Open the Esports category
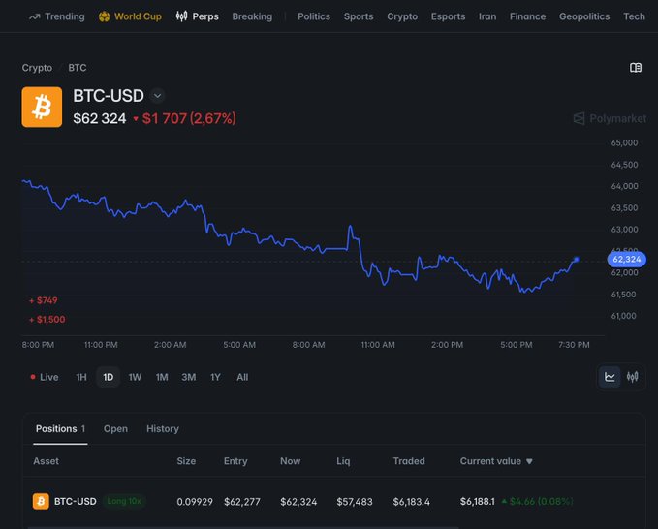Image resolution: width=658 pixels, height=529 pixels. pyautogui.click(x=448, y=16)
